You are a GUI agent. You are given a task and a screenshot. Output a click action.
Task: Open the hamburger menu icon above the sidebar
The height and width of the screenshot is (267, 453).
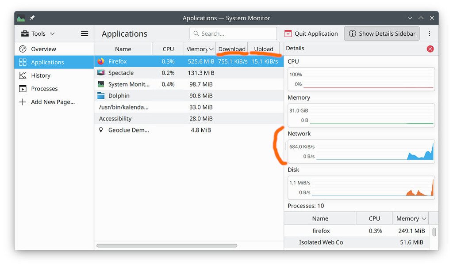tap(84, 33)
